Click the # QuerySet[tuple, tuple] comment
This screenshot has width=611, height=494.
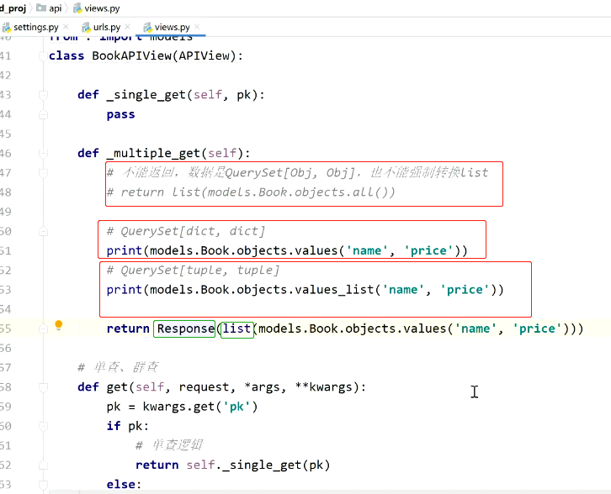[x=193, y=270]
